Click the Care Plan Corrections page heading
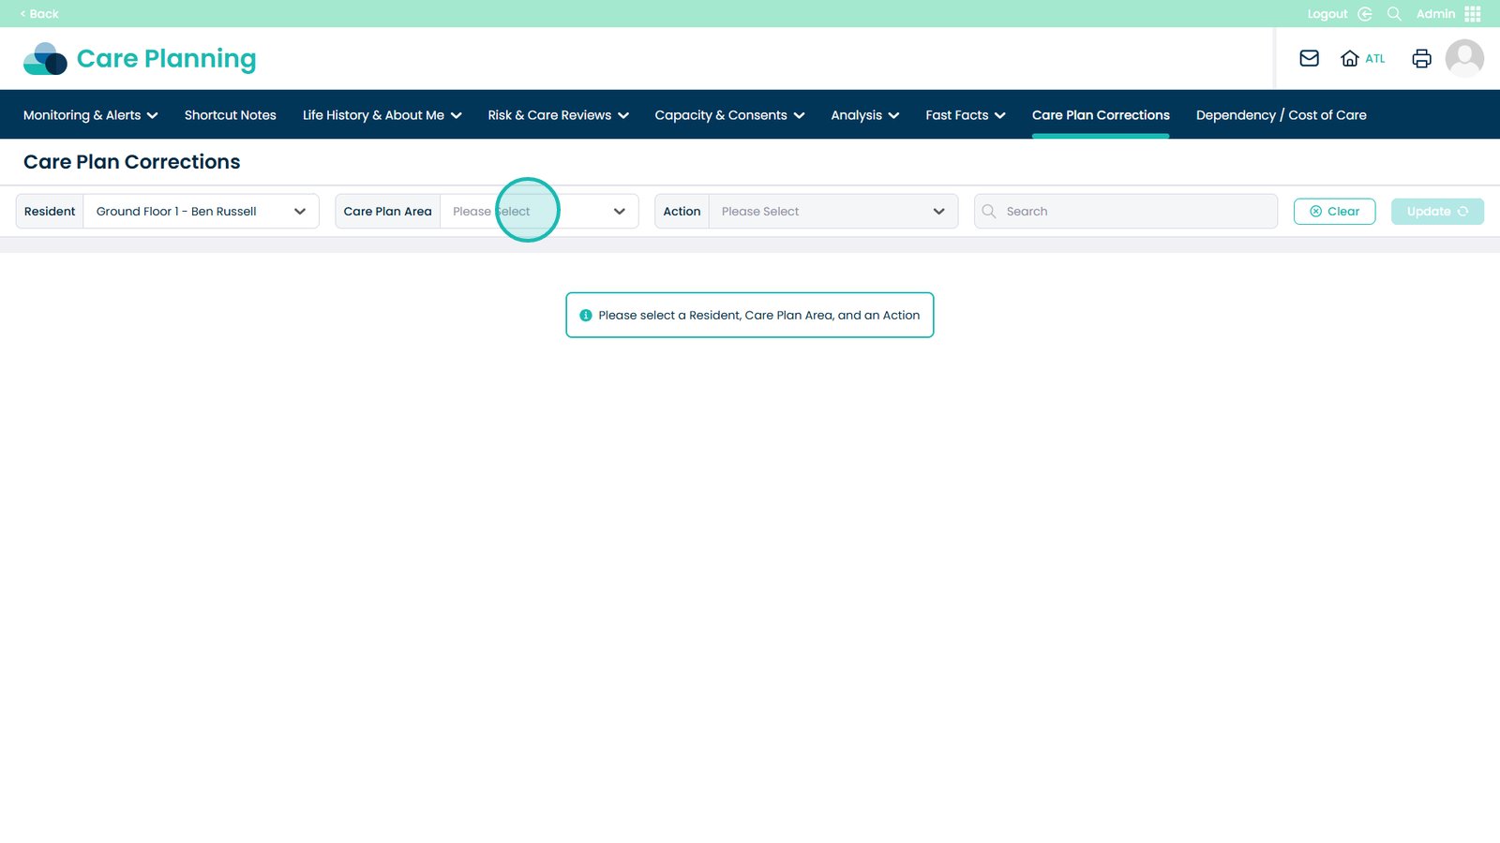Viewport: 1500px width, 843px height. point(132,162)
